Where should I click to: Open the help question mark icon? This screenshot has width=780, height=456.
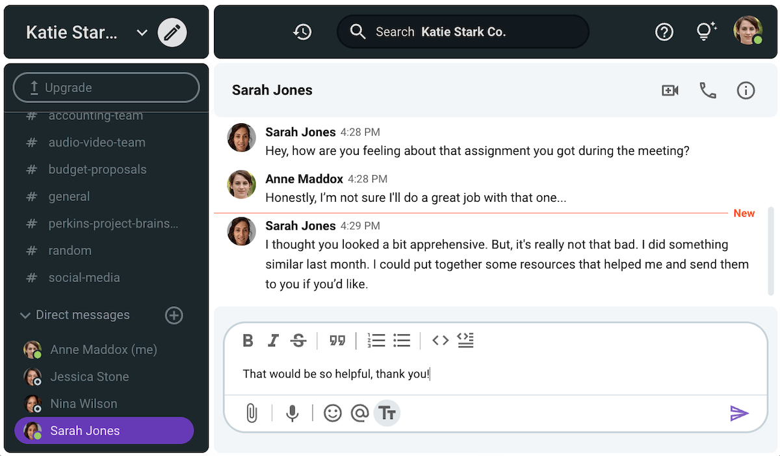(664, 32)
